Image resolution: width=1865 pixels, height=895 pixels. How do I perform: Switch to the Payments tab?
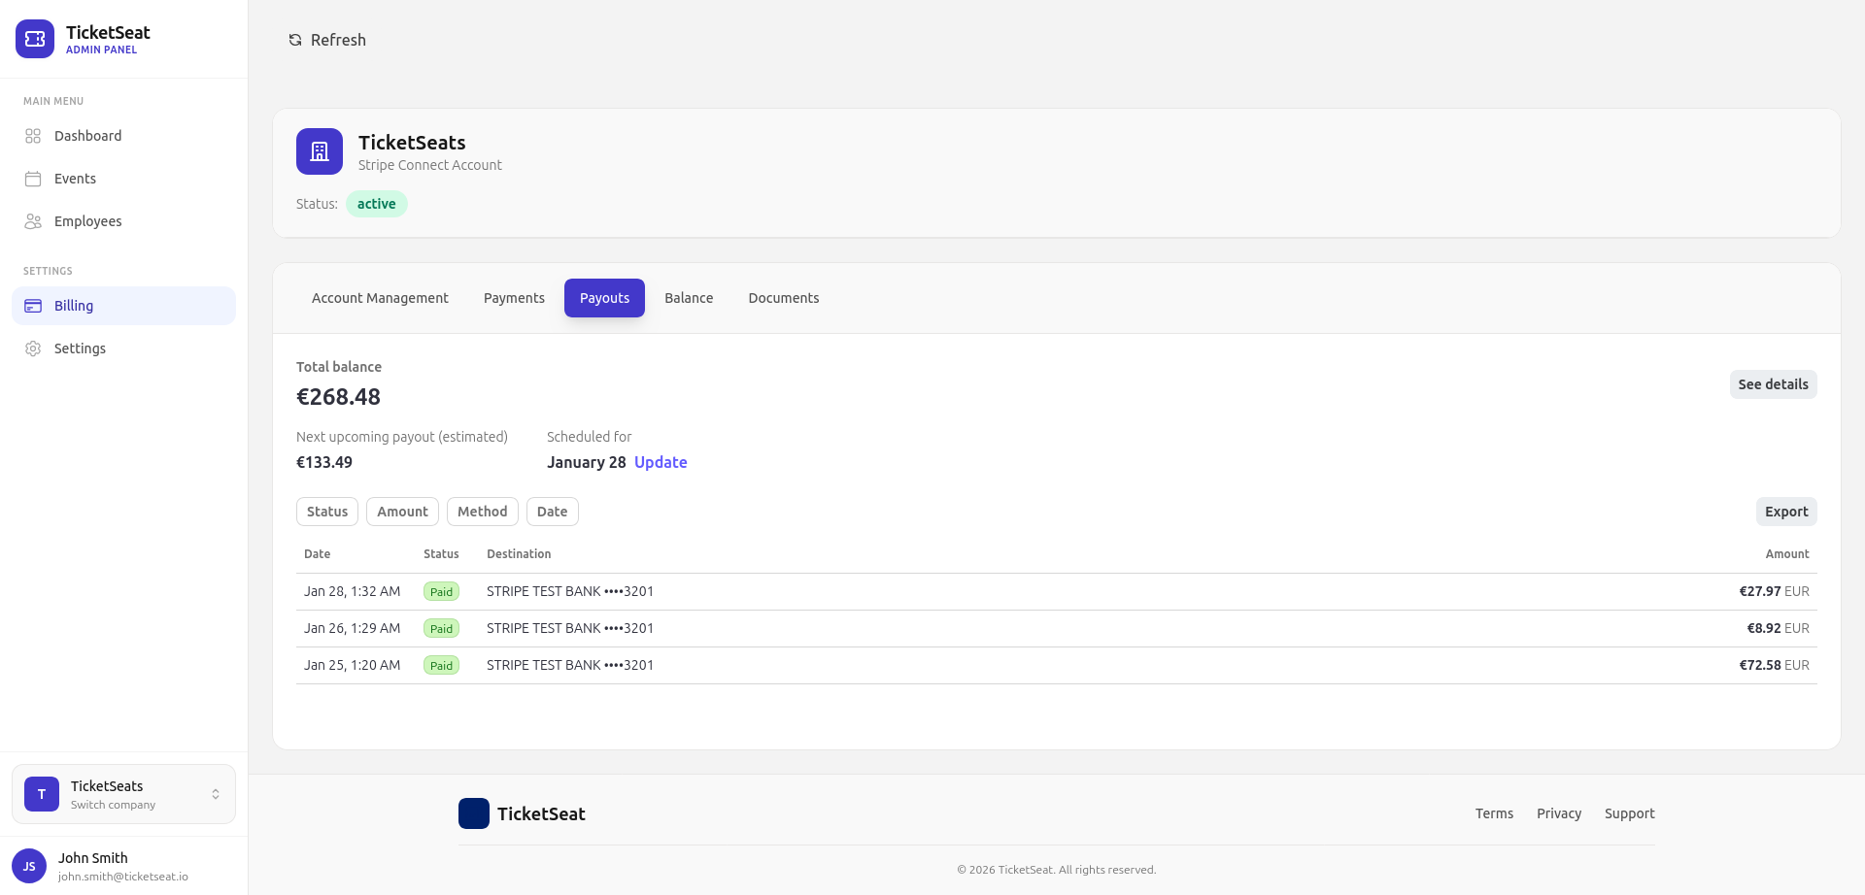click(514, 298)
